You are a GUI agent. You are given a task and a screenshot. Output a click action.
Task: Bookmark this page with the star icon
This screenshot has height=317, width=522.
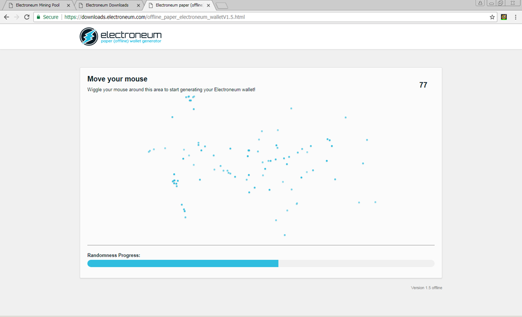point(492,17)
